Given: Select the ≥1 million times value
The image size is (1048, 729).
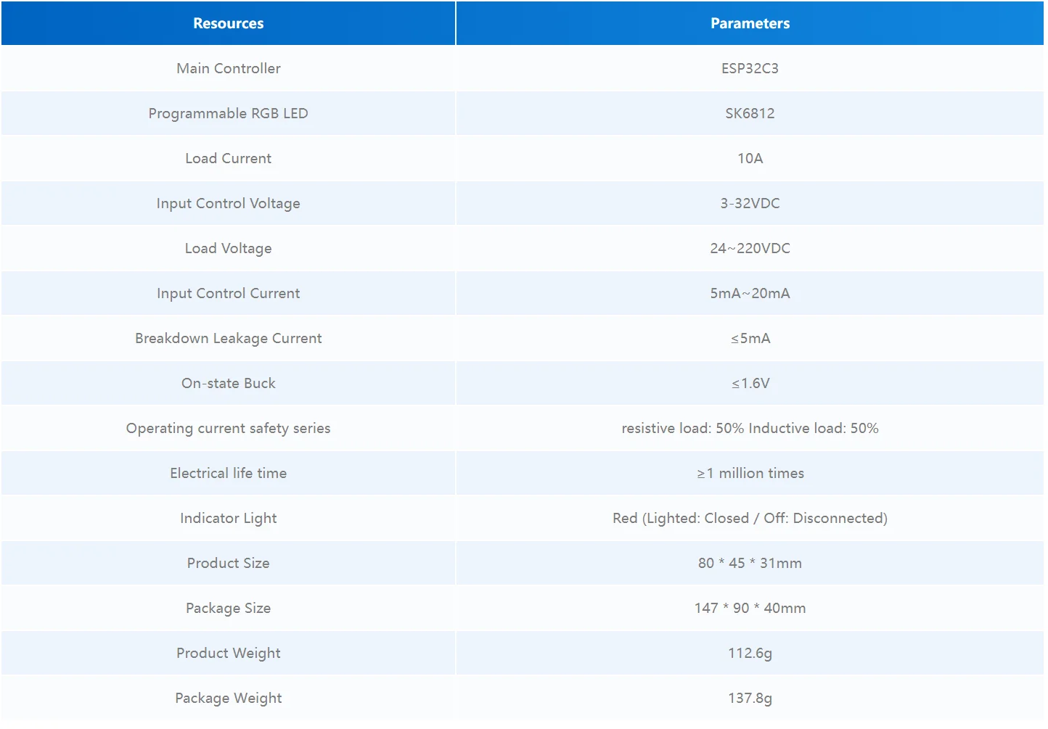Looking at the screenshot, I should [750, 473].
